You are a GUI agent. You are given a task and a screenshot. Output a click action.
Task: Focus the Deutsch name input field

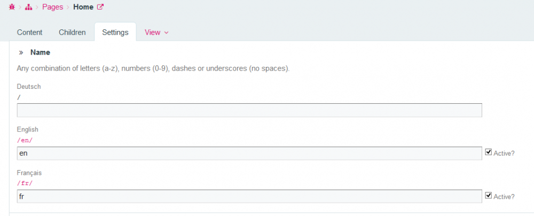pos(249,110)
